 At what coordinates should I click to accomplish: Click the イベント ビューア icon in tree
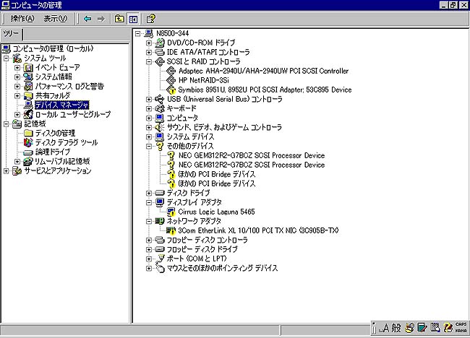[28, 68]
